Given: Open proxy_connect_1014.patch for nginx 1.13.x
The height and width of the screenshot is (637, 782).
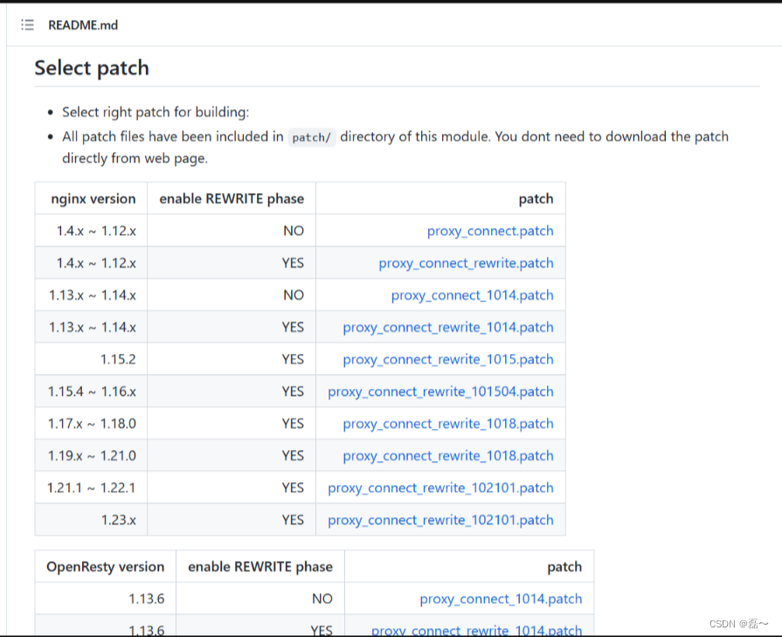Looking at the screenshot, I should 472,295.
